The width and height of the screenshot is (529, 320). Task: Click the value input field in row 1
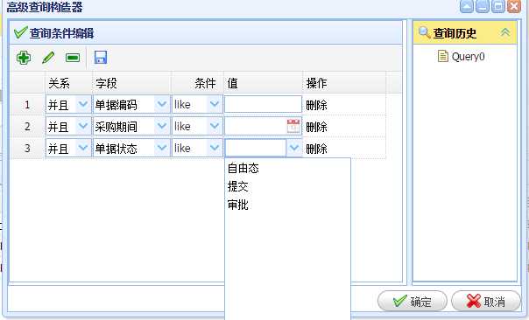tap(263, 104)
